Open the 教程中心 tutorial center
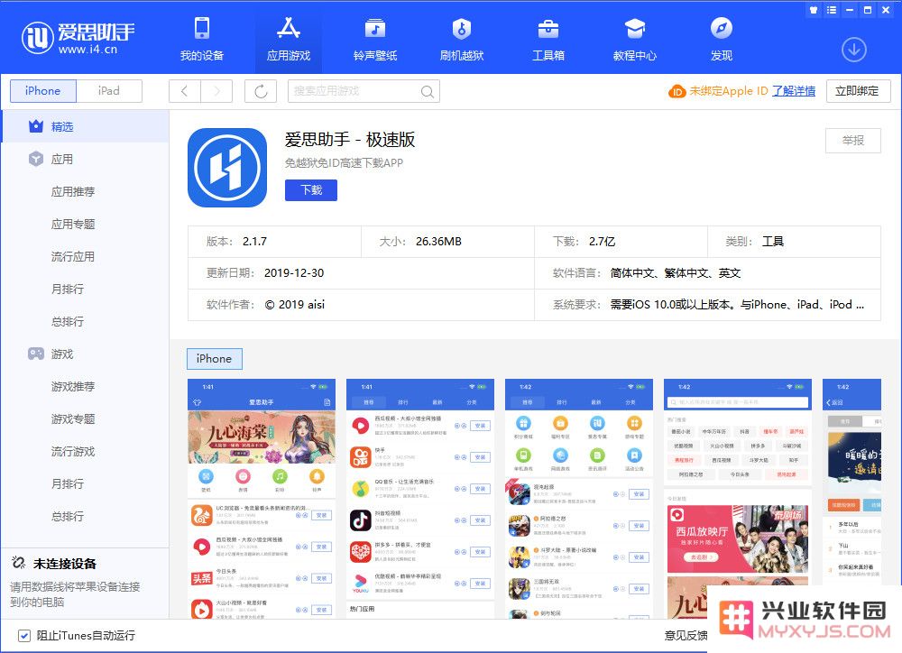The width and height of the screenshot is (902, 653). (x=634, y=39)
